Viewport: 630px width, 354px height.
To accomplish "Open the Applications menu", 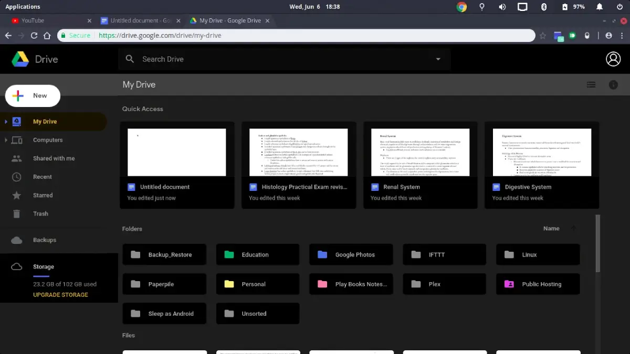I will click(23, 6).
